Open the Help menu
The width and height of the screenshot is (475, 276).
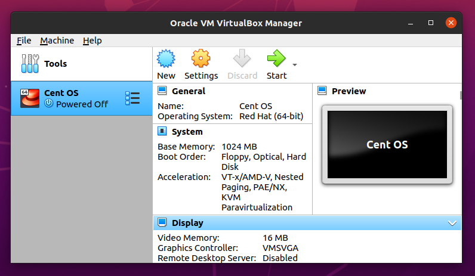(92, 41)
